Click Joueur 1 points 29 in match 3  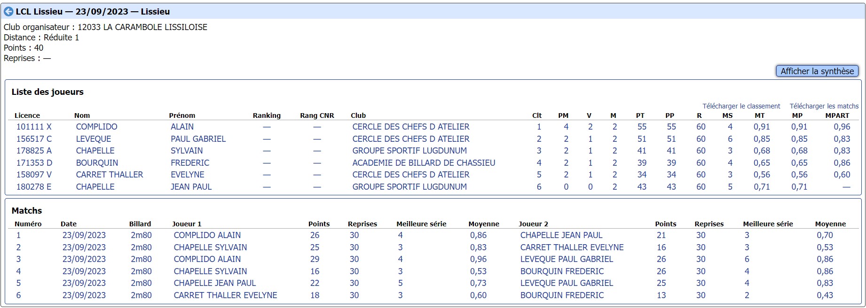coord(315,259)
